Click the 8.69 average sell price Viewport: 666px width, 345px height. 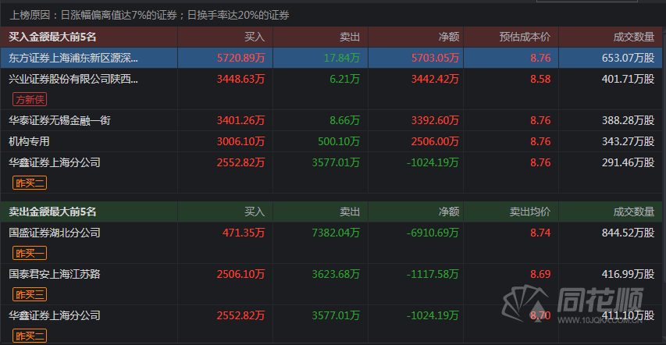[540, 274]
